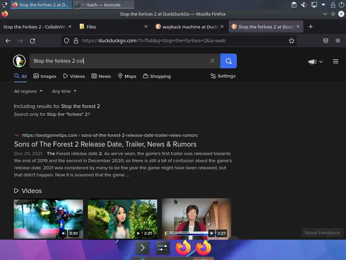Expand the system tray hidden icons arrow

tap(323, 5)
